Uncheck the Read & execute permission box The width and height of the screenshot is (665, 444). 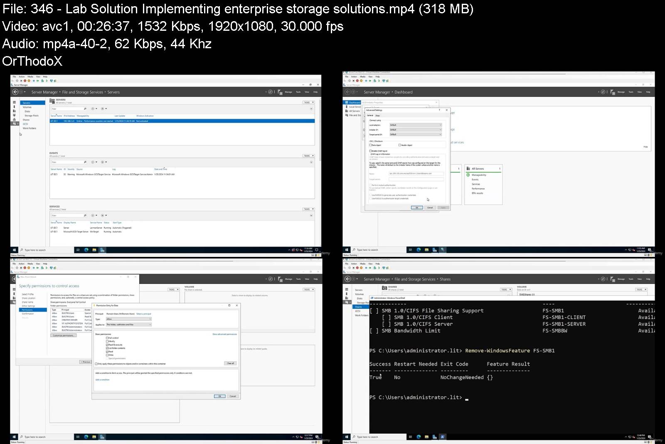[107, 345]
